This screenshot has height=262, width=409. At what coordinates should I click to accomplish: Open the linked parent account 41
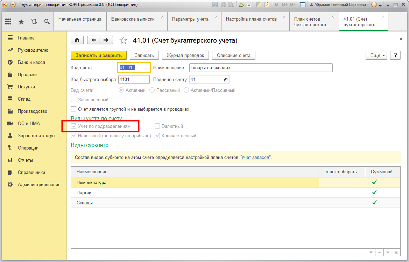226,80
